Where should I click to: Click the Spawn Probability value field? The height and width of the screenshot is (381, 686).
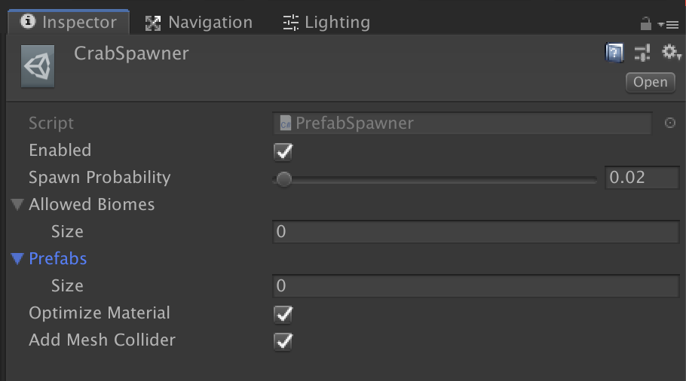(x=642, y=178)
